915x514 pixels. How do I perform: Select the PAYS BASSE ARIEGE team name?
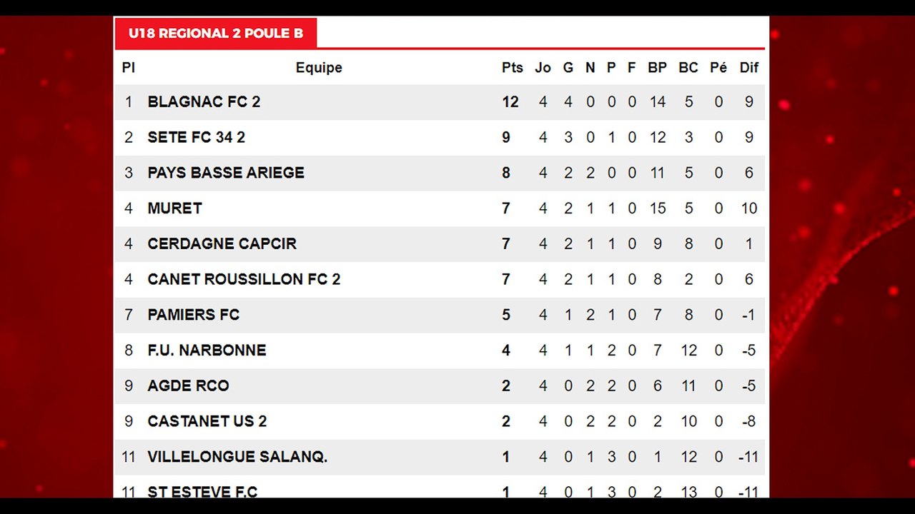click(x=226, y=173)
